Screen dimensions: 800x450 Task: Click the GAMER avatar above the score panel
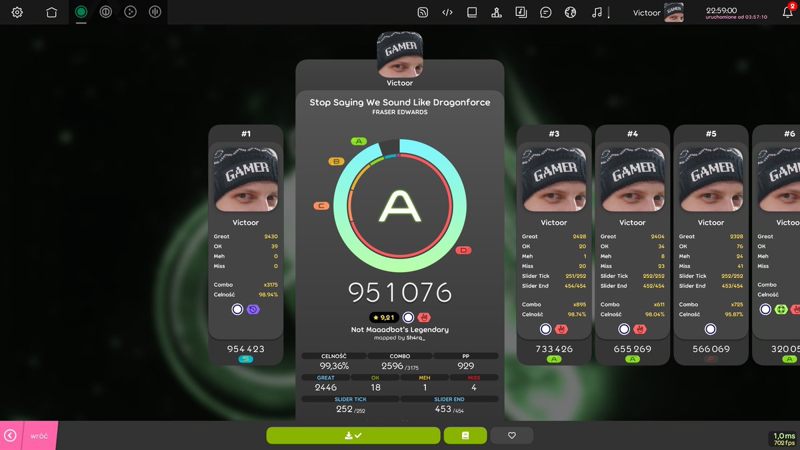pyautogui.click(x=400, y=55)
